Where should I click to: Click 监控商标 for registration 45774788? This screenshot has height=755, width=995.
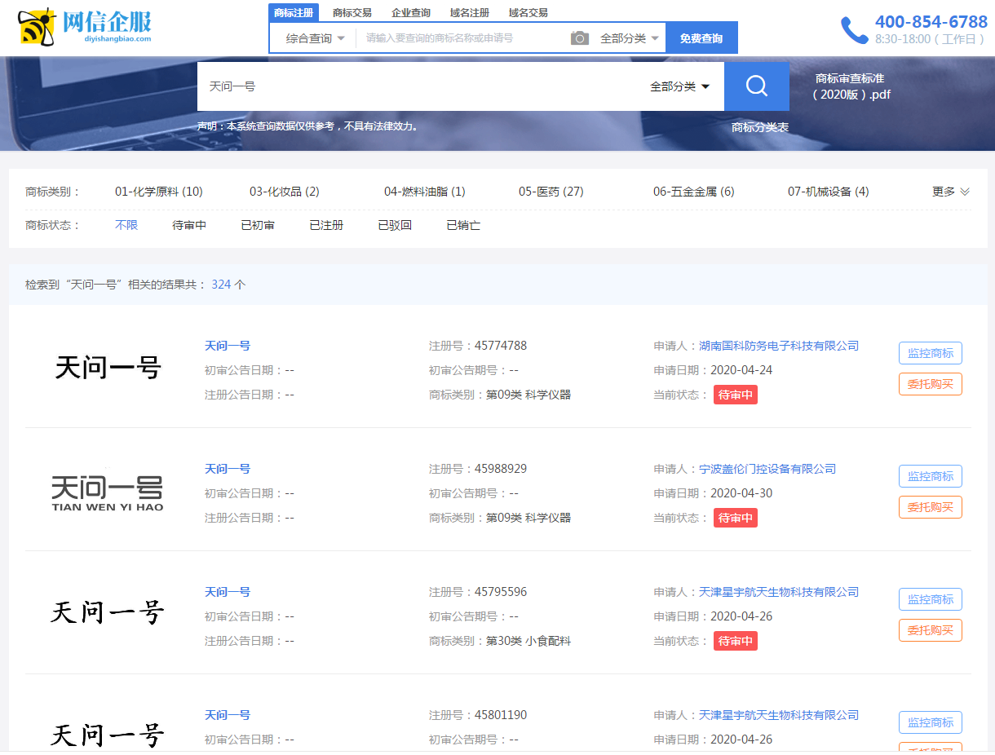(931, 353)
